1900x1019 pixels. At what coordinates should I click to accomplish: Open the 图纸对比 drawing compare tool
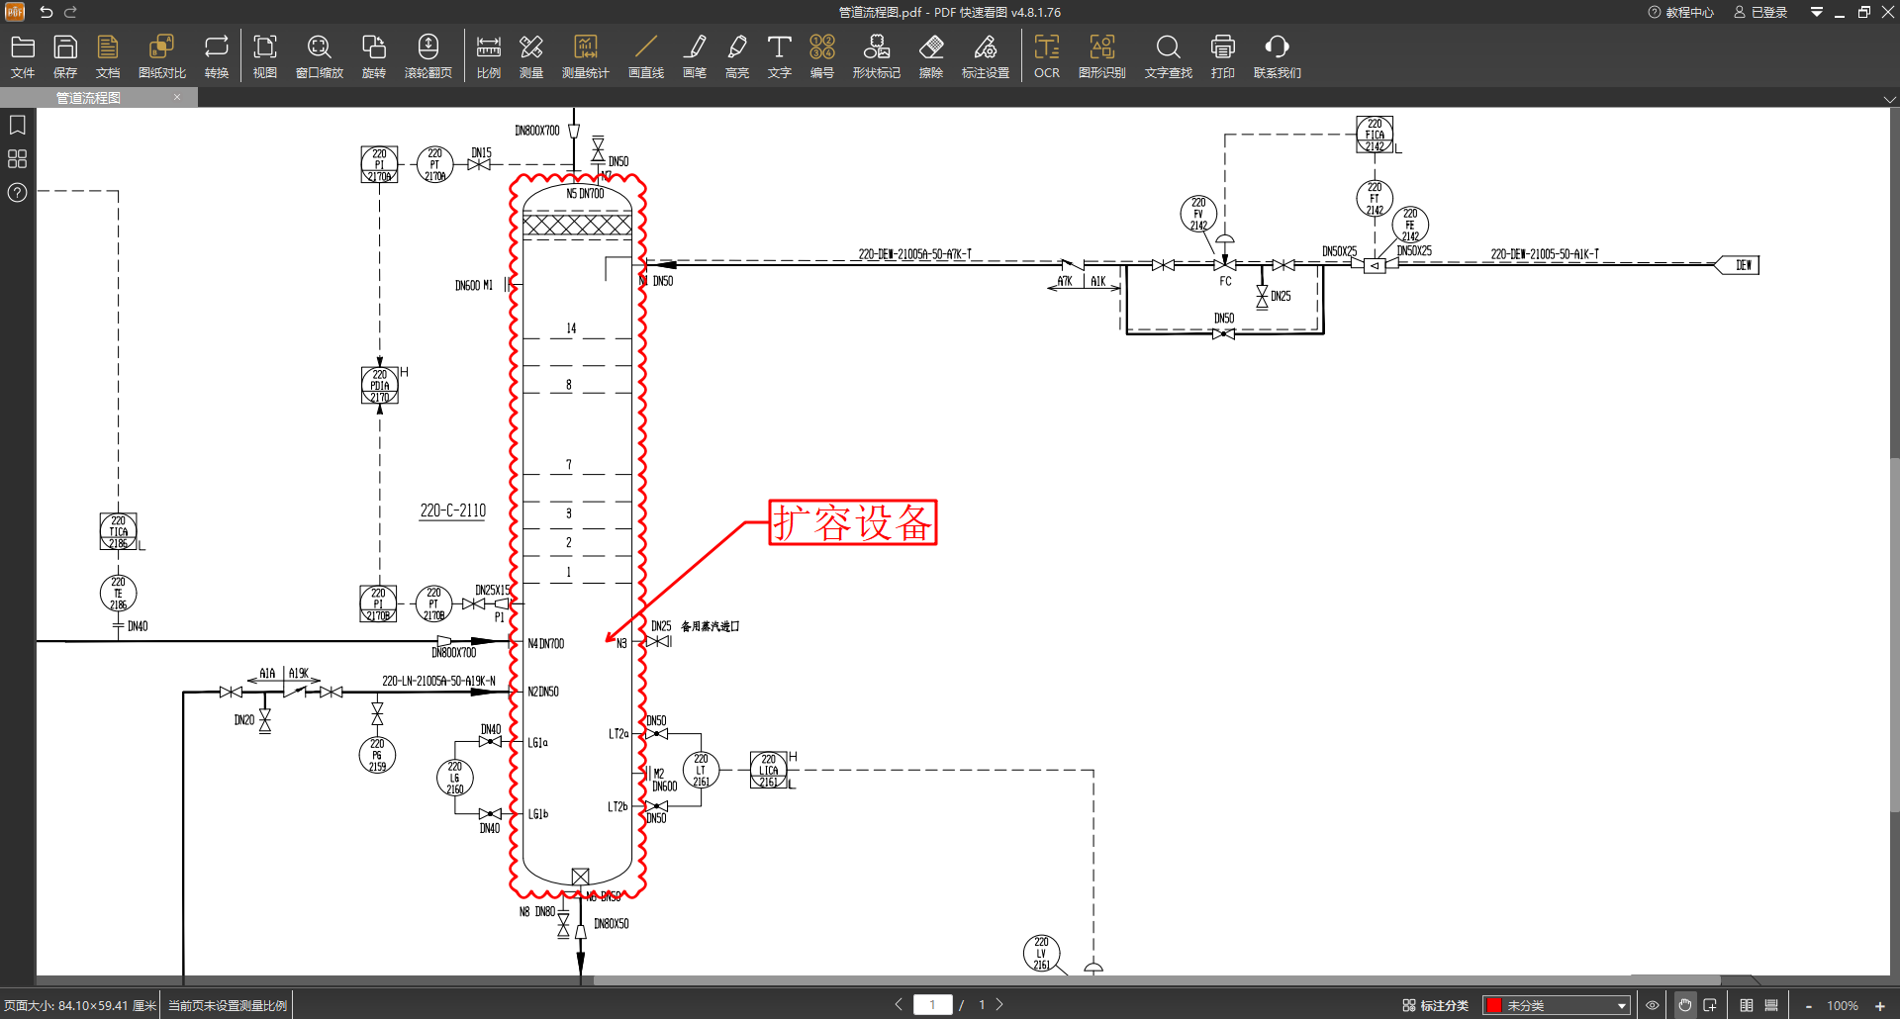pyautogui.click(x=161, y=56)
